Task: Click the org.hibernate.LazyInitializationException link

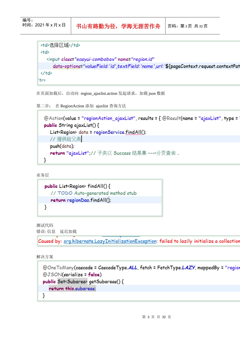Action: 110,241
